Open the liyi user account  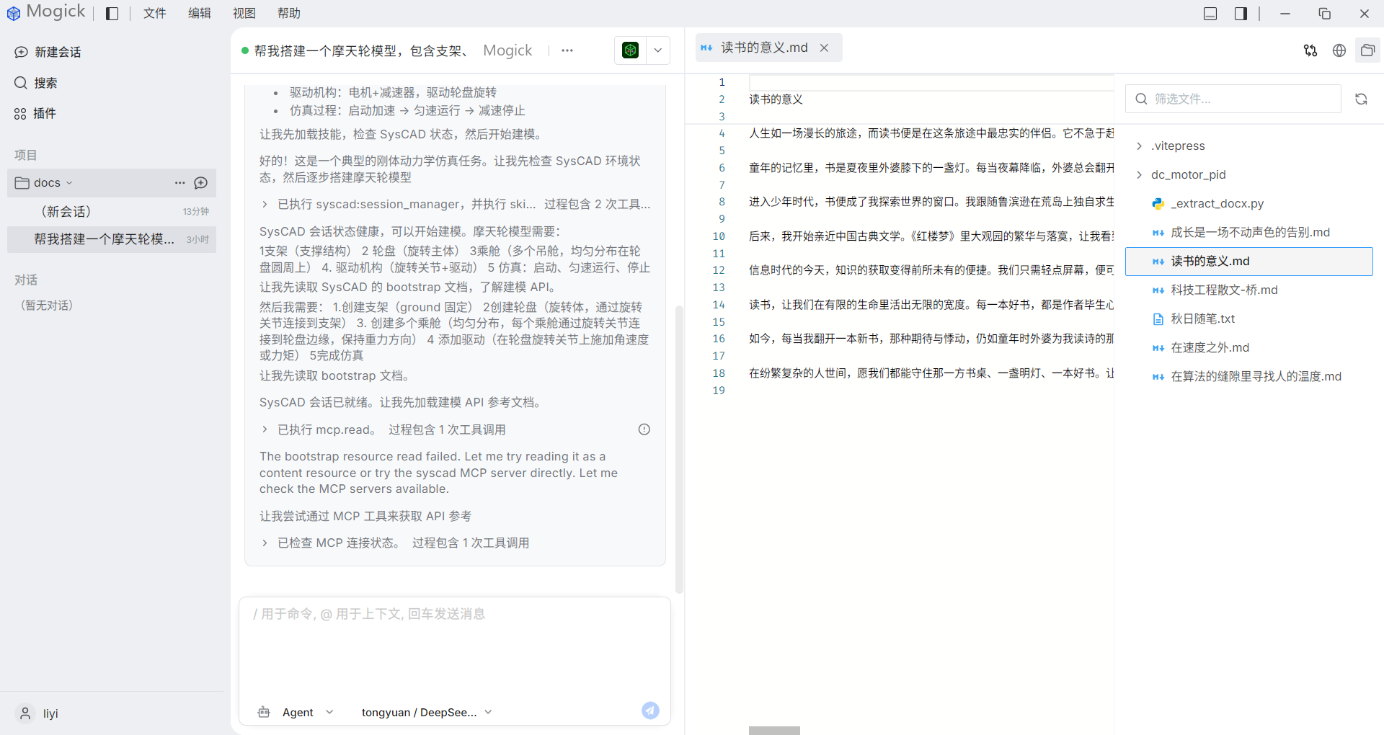[x=37, y=713]
